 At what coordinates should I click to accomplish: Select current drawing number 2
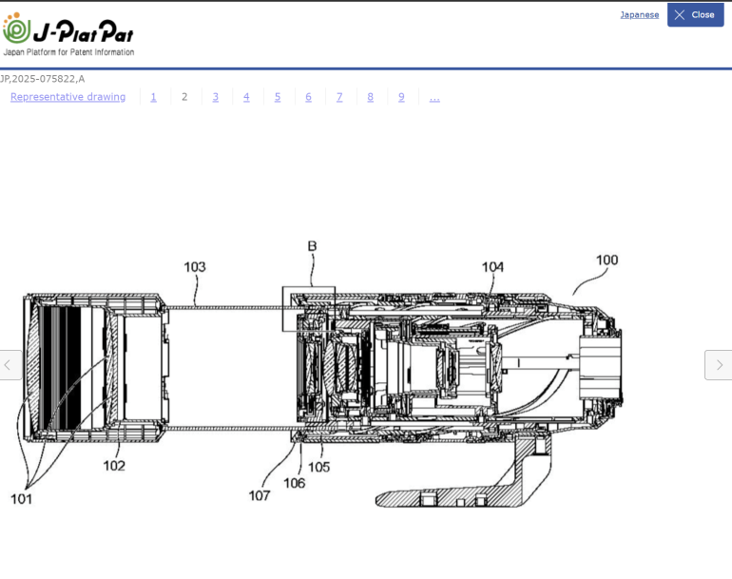184,97
